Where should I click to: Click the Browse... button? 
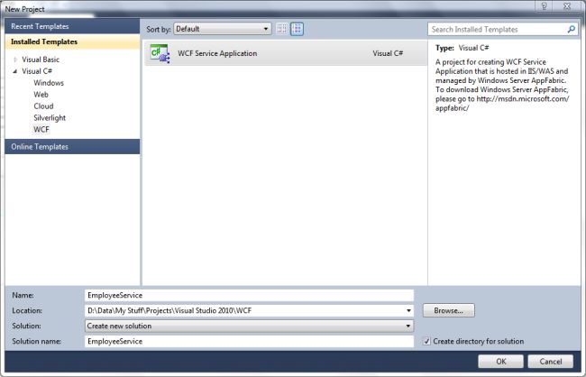coord(448,310)
